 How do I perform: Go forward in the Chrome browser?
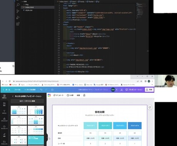tap(6, 81)
